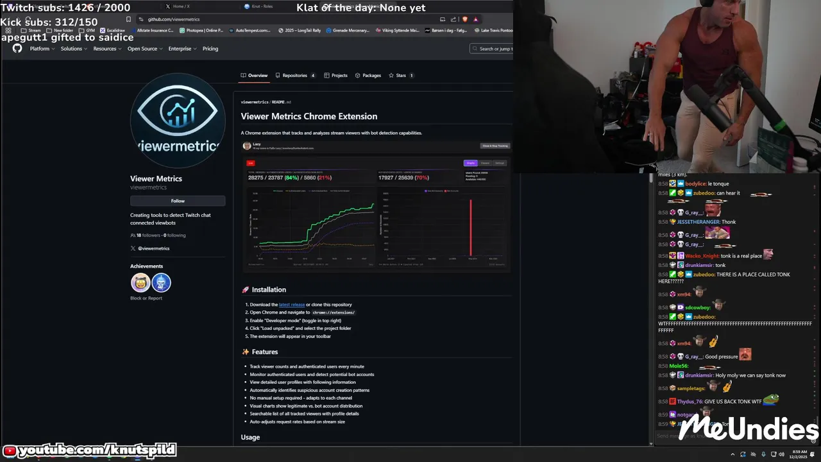Click the Viewer Metrics Chrome Extension heading

click(309, 116)
